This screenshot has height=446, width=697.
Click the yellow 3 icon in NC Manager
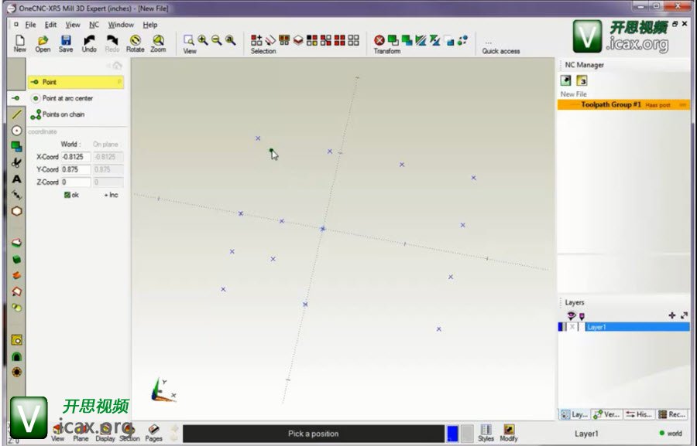point(582,80)
